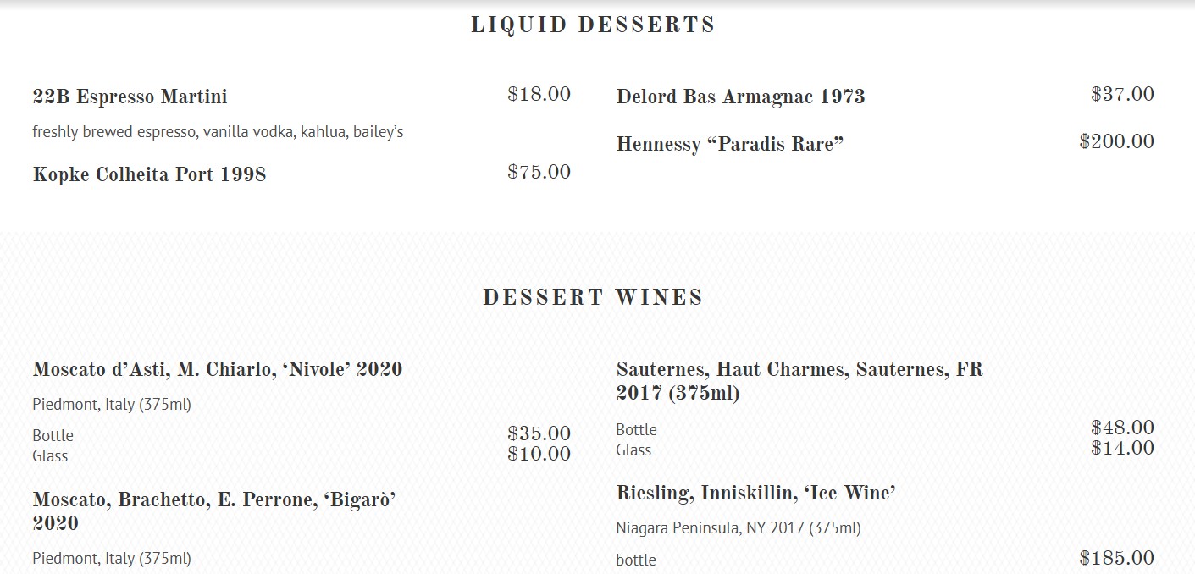
Task: Click the Liquid Desserts section heading
Action: [593, 25]
